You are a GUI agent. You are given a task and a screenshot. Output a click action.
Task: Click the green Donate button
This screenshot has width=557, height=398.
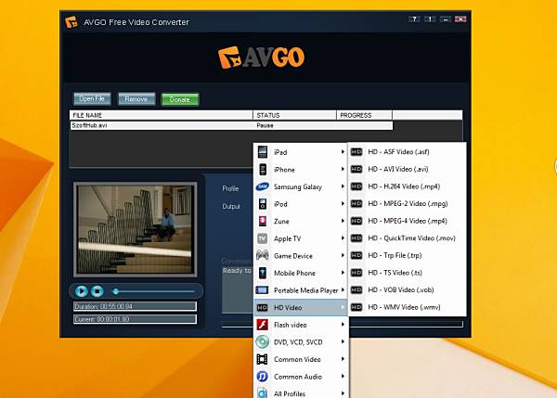180,99
